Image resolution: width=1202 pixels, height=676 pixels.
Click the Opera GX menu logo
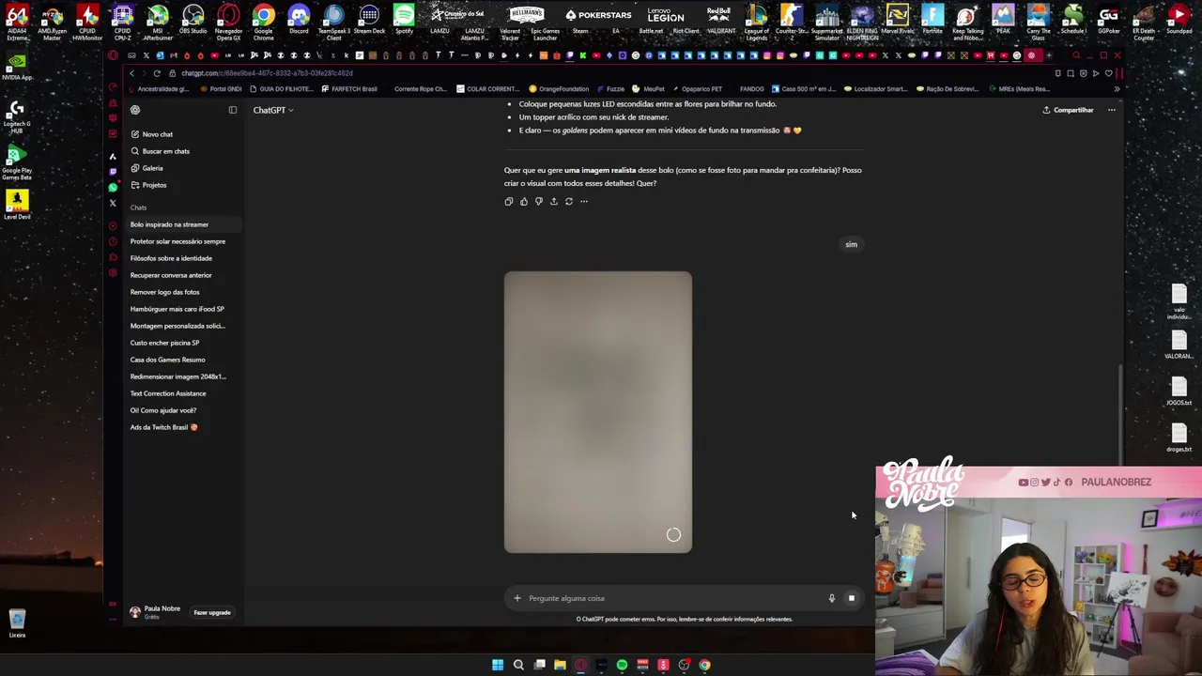click(x=113, y=55)
